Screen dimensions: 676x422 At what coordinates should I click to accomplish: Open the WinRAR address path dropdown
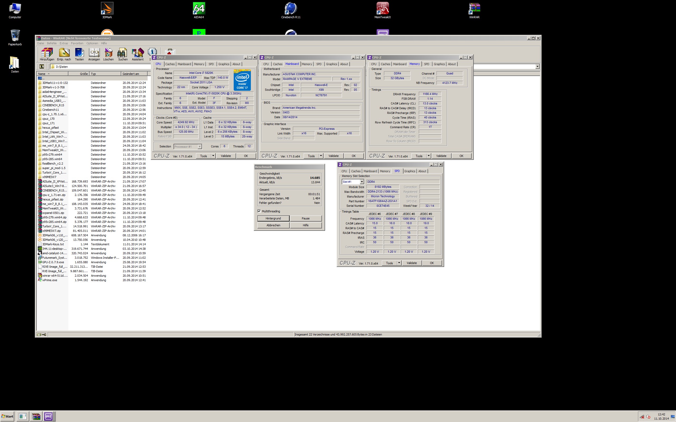537,66
